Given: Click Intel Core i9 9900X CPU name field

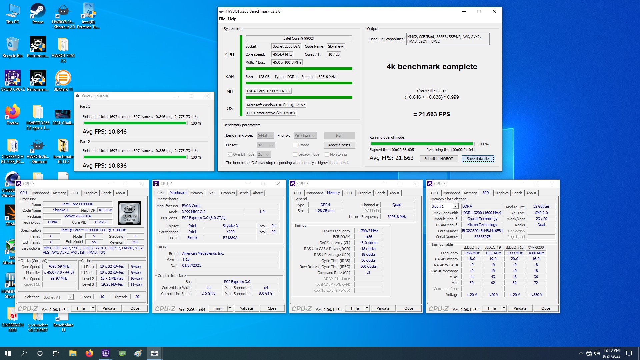Looking at the screenshot, I should (299, 38).
